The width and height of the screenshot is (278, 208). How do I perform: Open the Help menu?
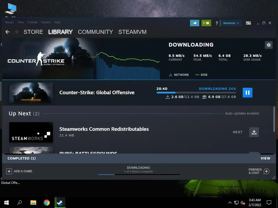tap(57, 22)
